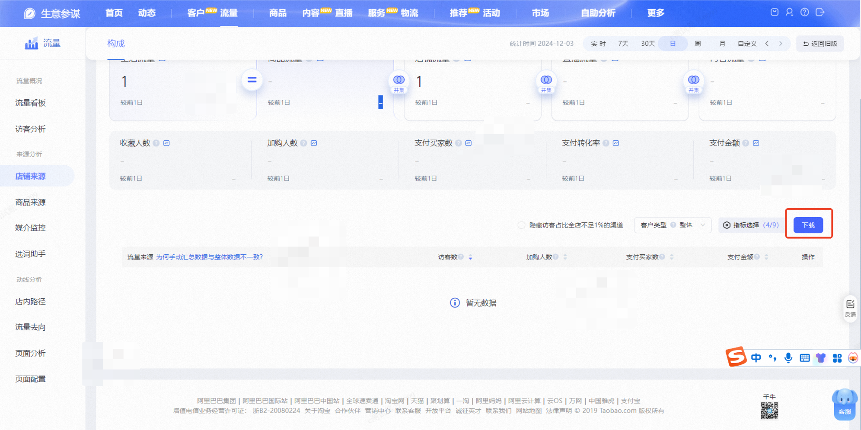Go to next date with right chevron

[x=781, y=44]
